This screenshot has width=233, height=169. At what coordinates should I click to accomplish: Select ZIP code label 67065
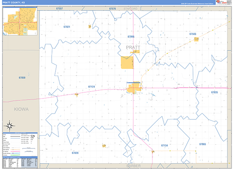click(203, 144)
